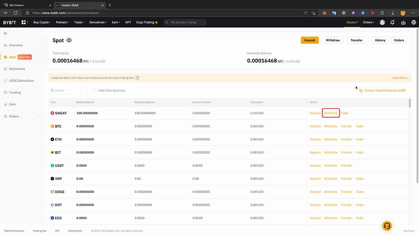Add page to favorites star icon
Viewport: 419px width, 236px height.
click(313, 13)
